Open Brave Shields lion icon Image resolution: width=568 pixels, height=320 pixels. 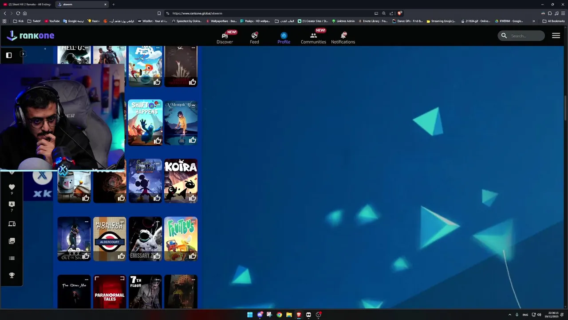pyautogui.click(x=400, y=13)
